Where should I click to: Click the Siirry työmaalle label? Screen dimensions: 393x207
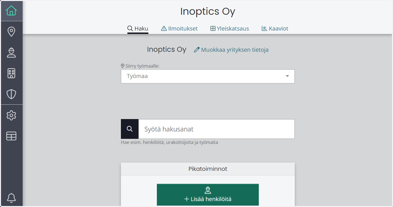pos(140,66)
